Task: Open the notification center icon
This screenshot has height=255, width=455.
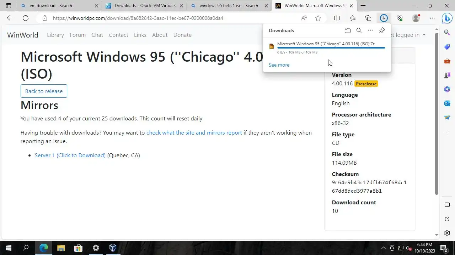Action: pyautogui.click(x=444, y=248)
